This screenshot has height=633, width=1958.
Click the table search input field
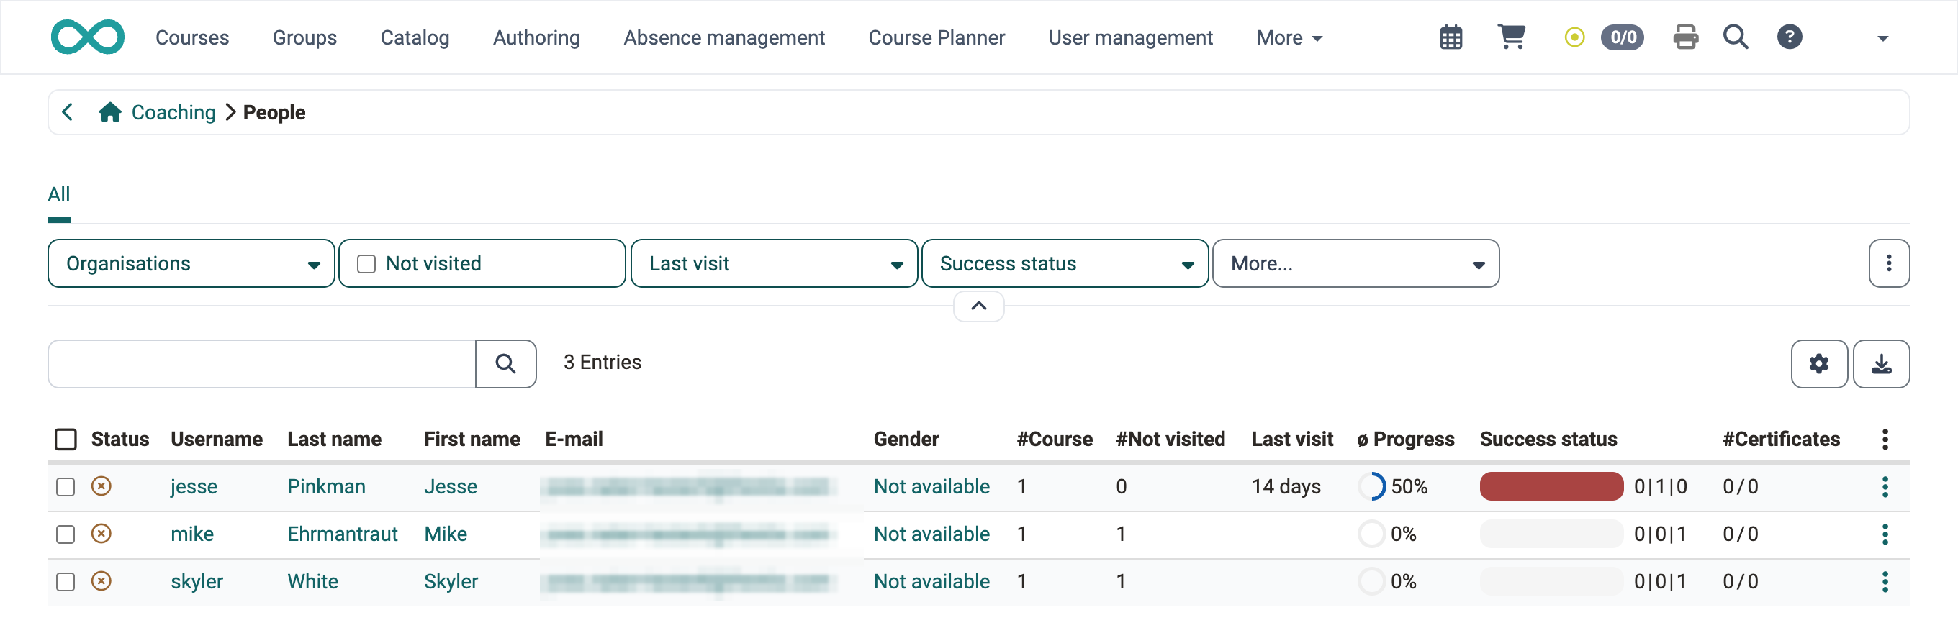pyautogui.click(x=261, y=363)
